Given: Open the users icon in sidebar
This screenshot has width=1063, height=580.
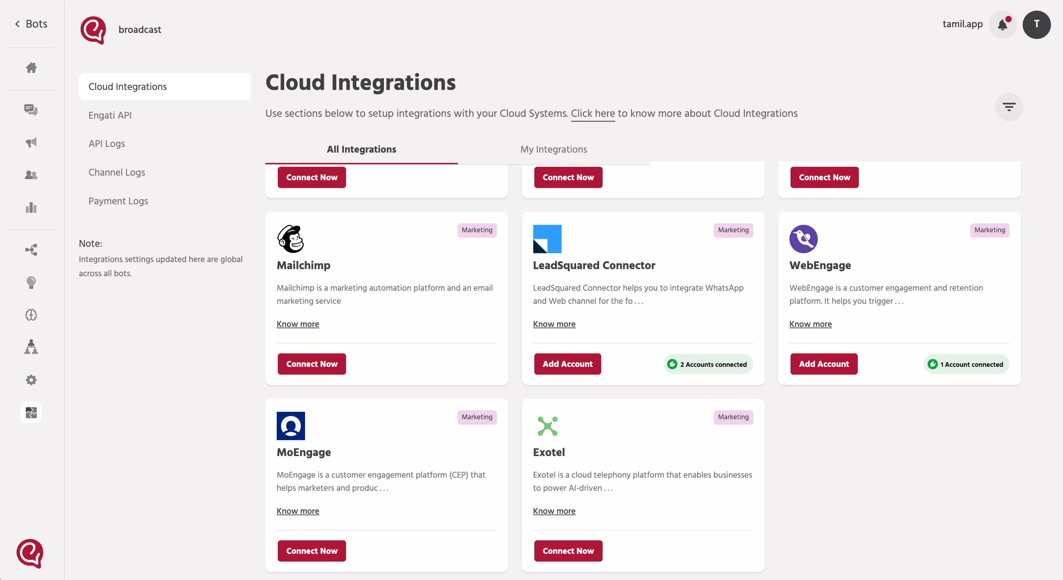Looking at the screenshot, I should (x=31, y=175).
